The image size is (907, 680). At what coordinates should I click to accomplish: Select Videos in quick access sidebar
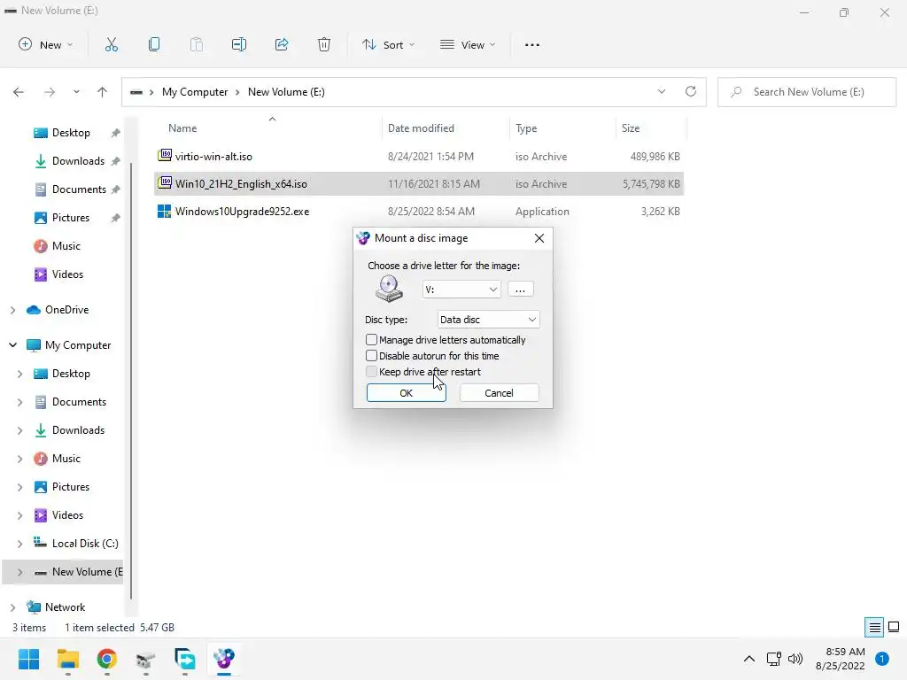pyautogui.click(x=67, y=274)
